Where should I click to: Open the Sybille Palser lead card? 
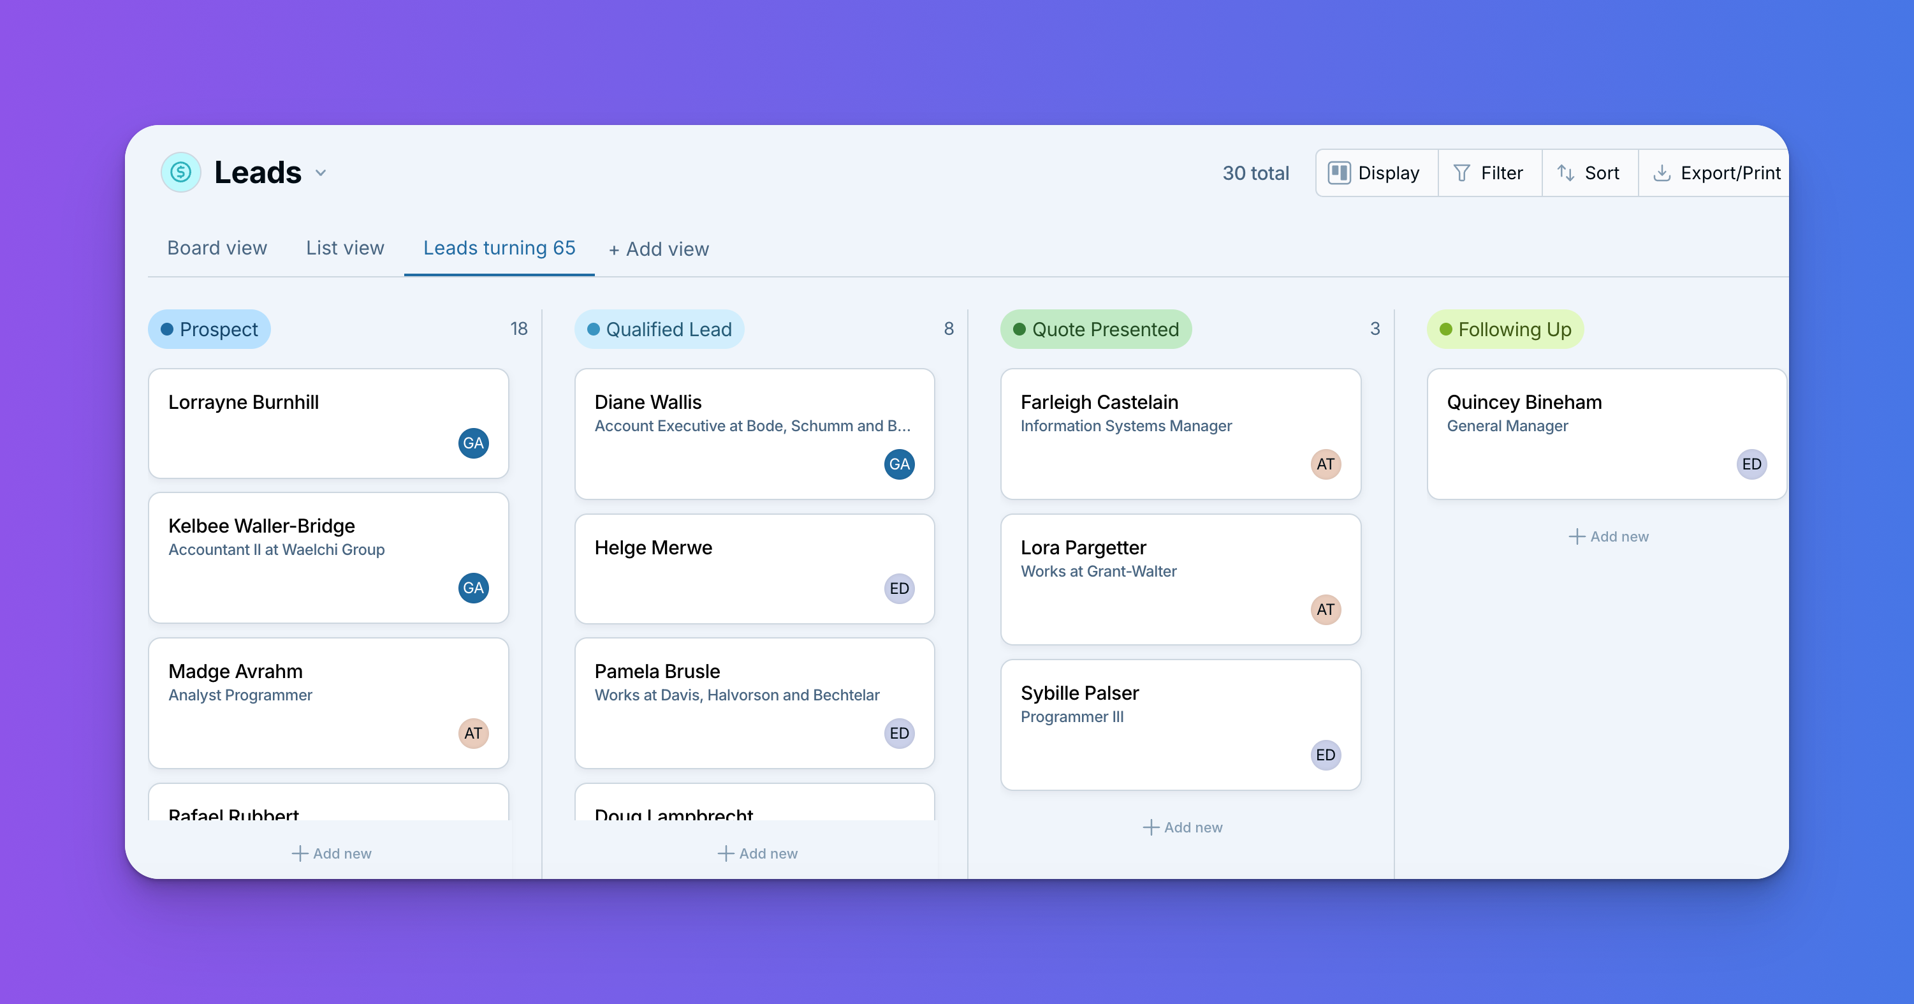click(x=1181, y=725)
